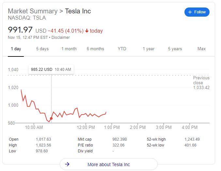Switch to the 1 year view

(148, 49)
